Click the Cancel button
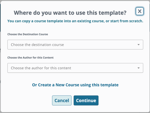 (x=62, y=100)
